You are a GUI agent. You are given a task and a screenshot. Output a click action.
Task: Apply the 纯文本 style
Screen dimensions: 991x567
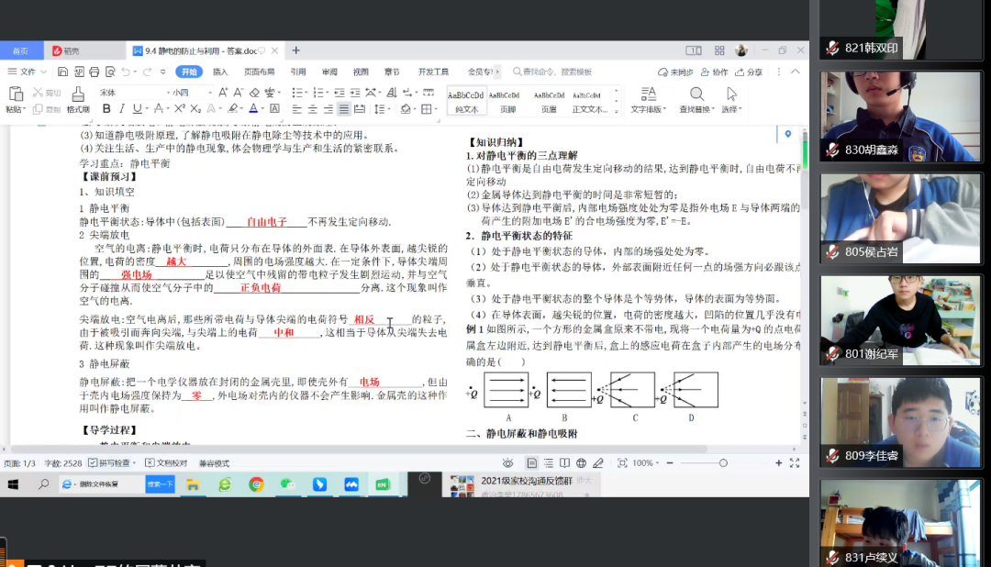pyautogui.click(x=466, y=101)
